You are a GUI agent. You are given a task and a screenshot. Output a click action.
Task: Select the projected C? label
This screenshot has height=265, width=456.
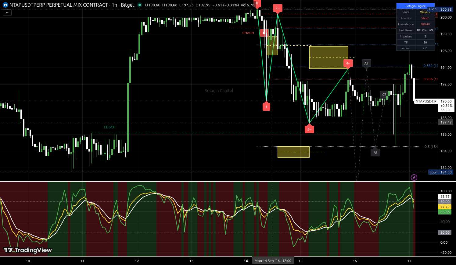[x=384, y=95]
